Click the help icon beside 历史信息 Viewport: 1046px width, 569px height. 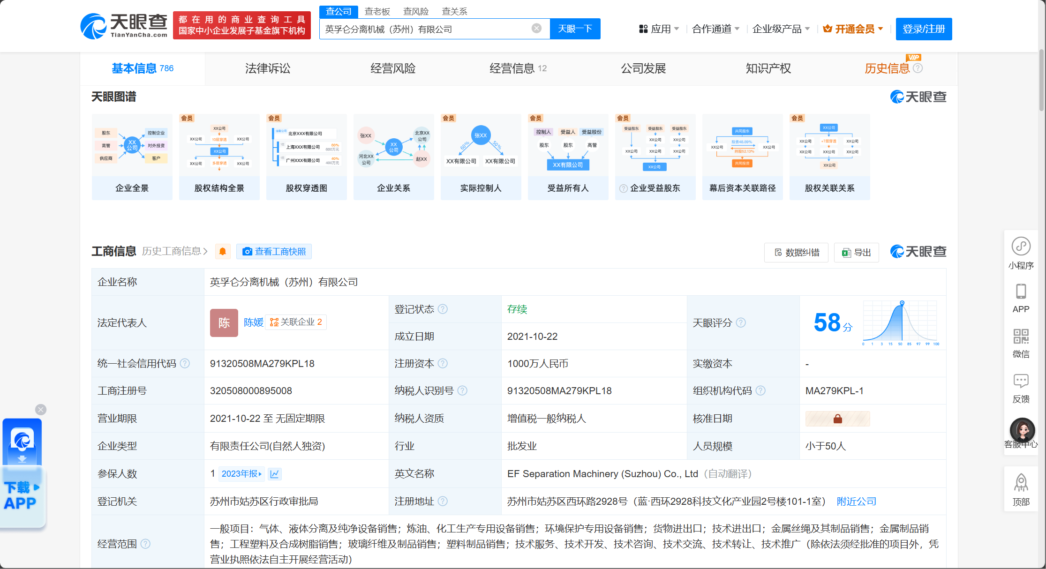pos(918,68)
